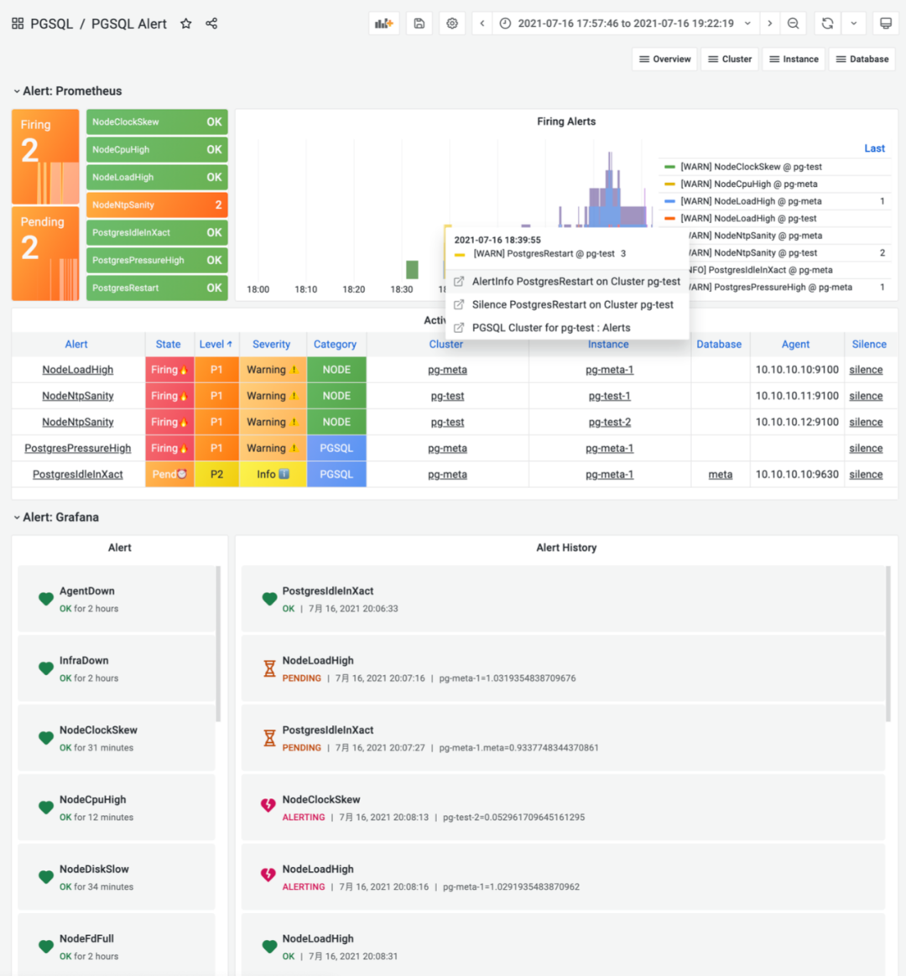The height and width of the screenshot is (976, 906).
Task: Select the PostgresRestart OK status bar
Action: coord(157,288)
